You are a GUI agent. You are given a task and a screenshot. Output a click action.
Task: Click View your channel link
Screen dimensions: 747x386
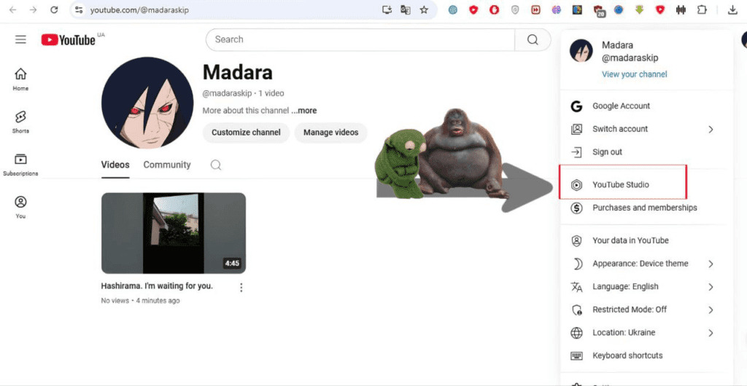tap(634, 74)
